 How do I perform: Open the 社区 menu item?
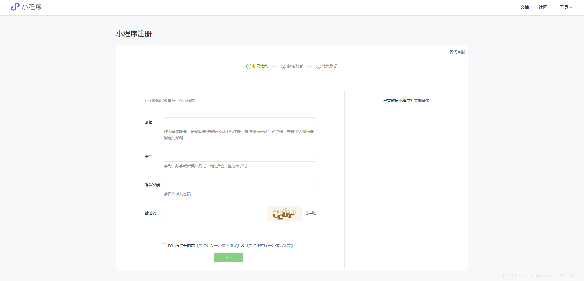coord(543,7)
